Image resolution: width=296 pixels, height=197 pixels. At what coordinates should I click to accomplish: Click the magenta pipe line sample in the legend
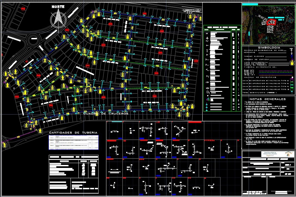coord(275,71)
